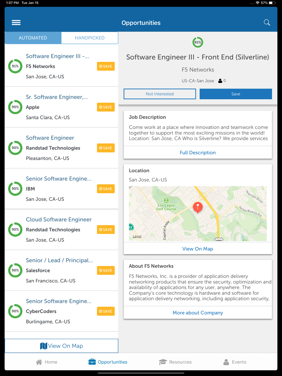282x376 pixels.
Task: Open the hamburger menu
Action: pos(16,23)
